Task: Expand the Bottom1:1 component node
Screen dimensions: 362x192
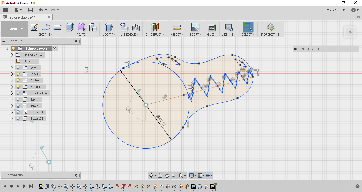Action: [12, 112]
